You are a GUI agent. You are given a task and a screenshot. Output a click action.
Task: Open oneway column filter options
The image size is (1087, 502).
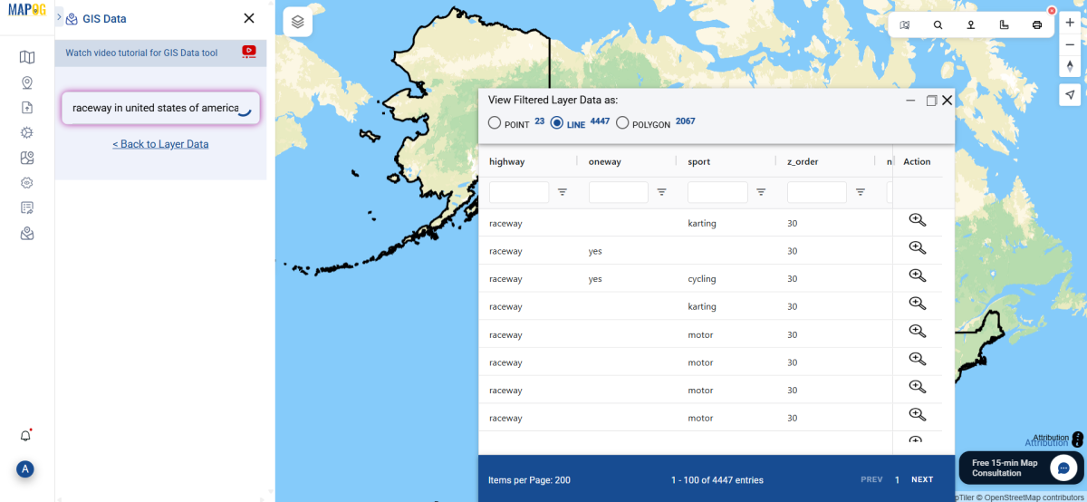tap(662, 192)
